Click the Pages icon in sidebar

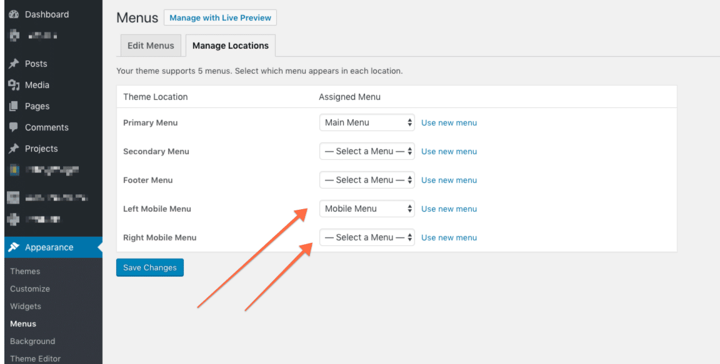(14, 106)
